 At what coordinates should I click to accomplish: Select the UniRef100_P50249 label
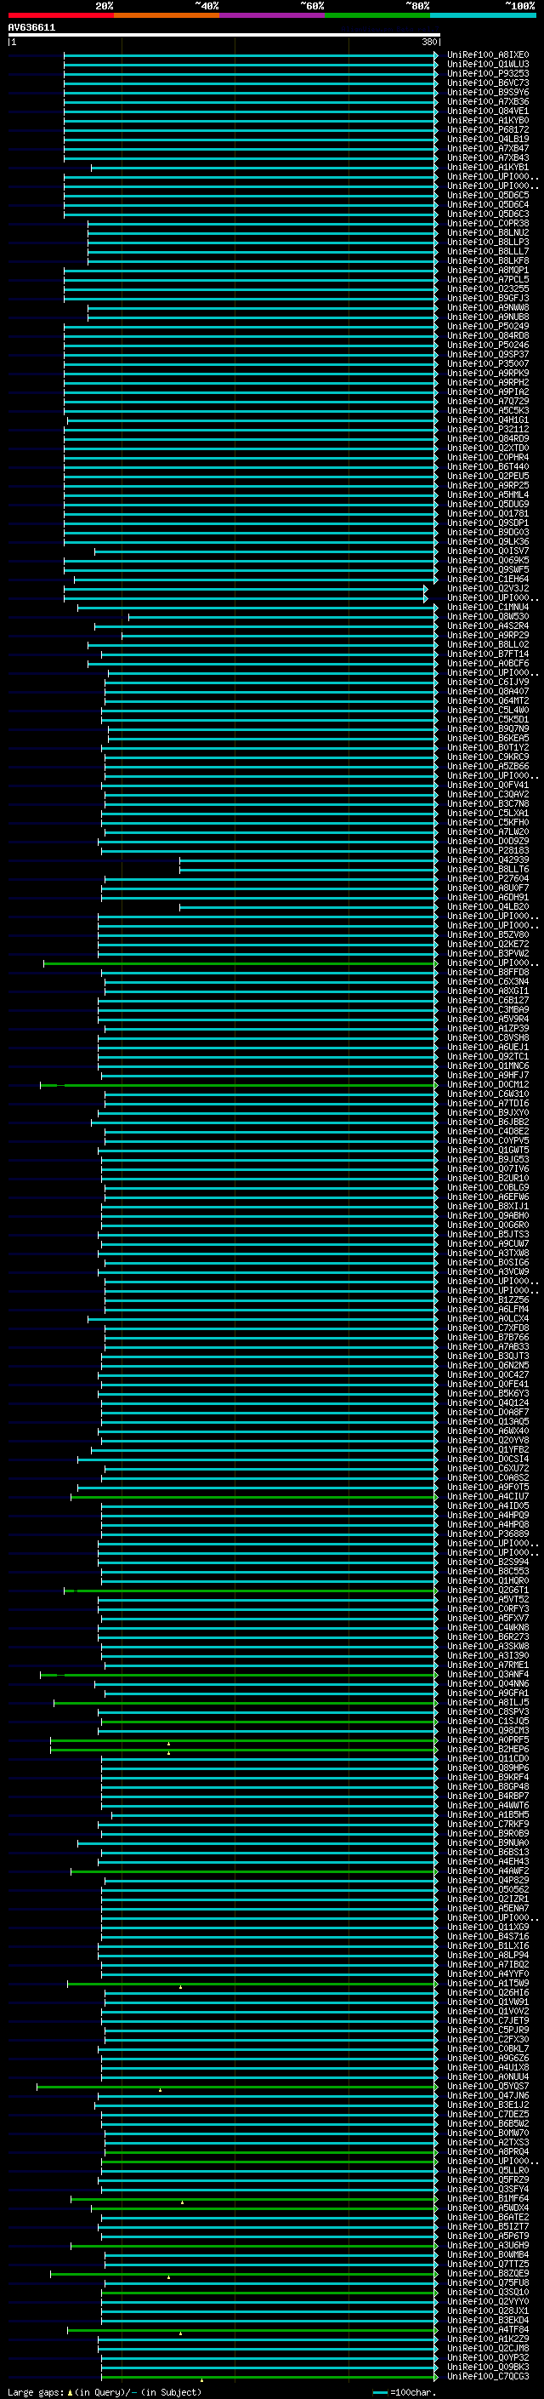487,326
